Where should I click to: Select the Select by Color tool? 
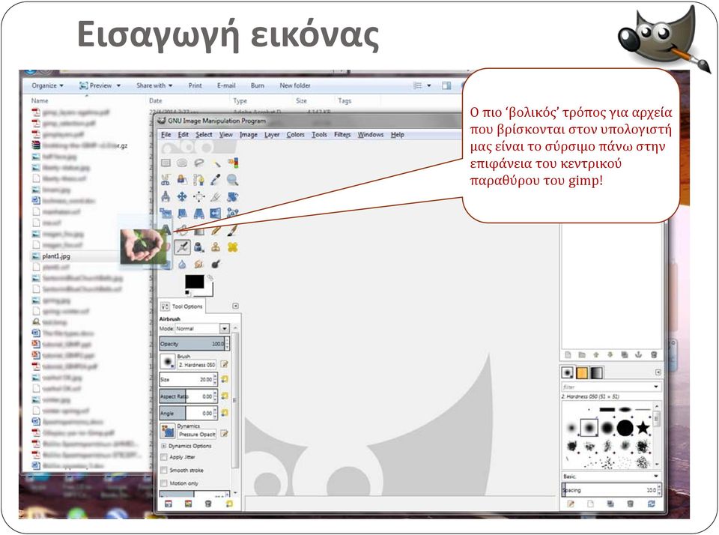233,163
